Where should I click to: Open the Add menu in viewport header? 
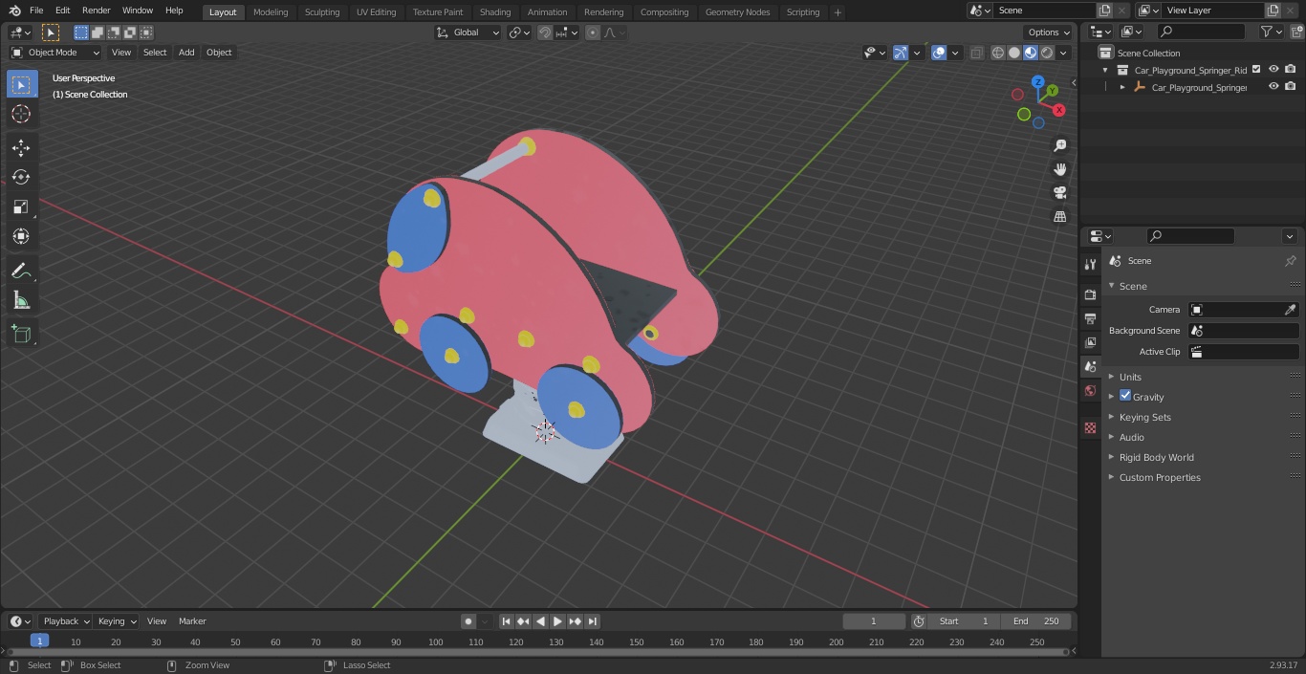(186, 53)
